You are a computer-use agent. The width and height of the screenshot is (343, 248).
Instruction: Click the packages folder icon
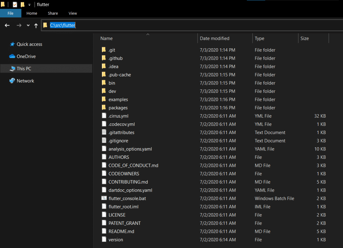click(x=104, y=108)
